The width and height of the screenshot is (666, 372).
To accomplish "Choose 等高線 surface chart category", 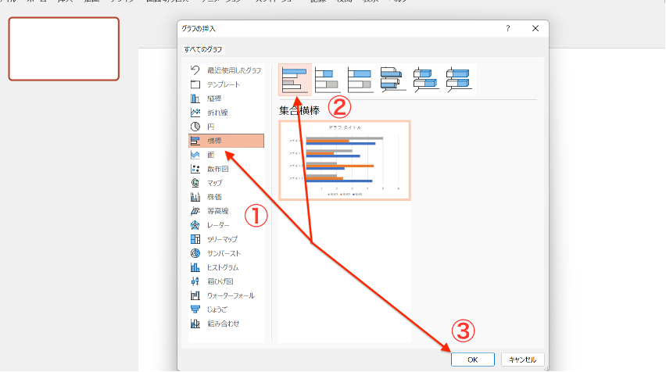I will (226, 211).
